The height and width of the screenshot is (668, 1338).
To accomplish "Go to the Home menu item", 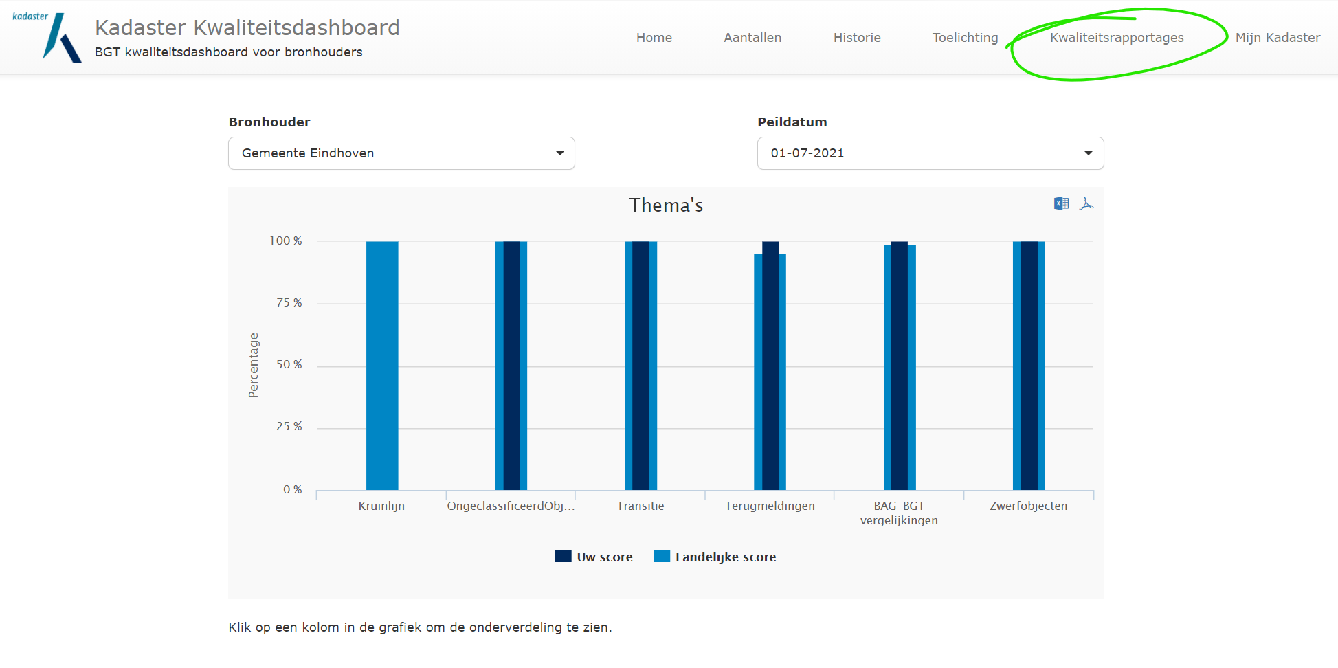I will pyautogui.click(x=654, y=38).
